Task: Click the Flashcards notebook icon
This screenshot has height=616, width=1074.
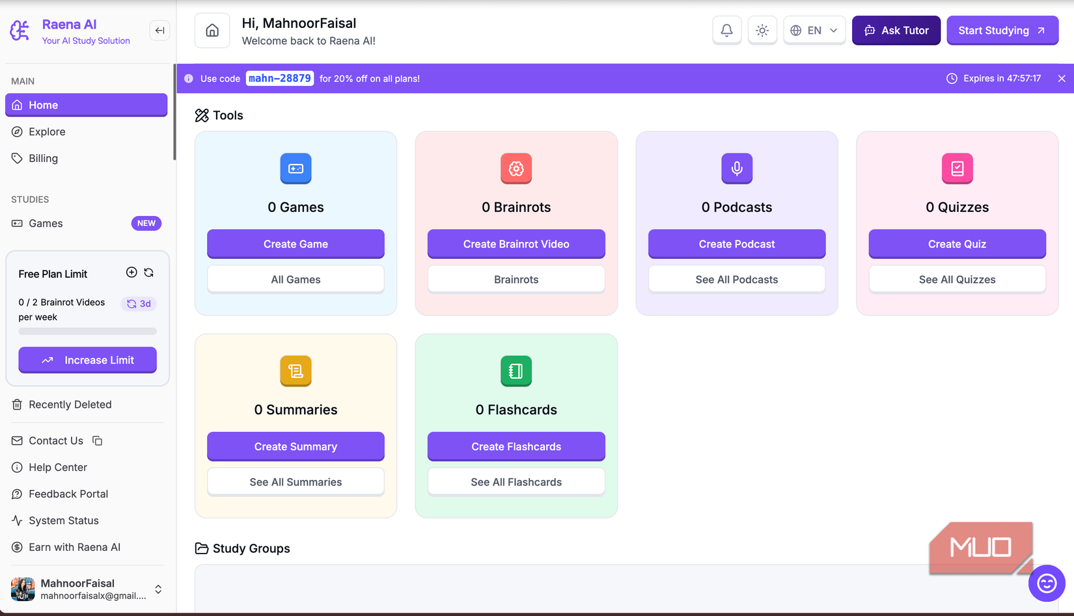Action: 516,371
